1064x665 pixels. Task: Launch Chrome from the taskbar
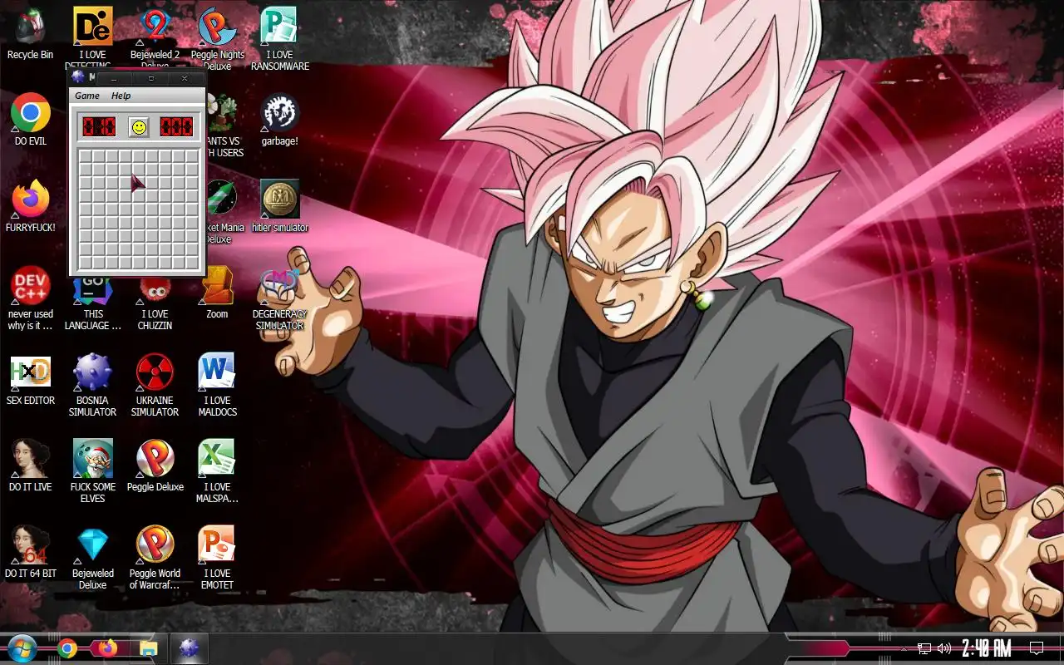(68, 648)
